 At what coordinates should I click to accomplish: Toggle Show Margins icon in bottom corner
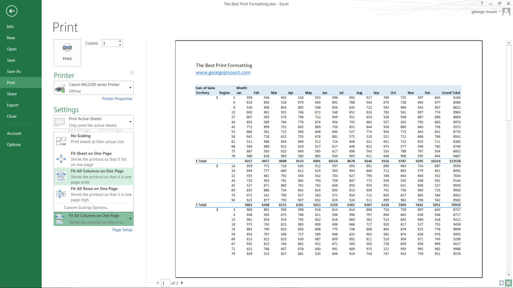tap(501, 283)
